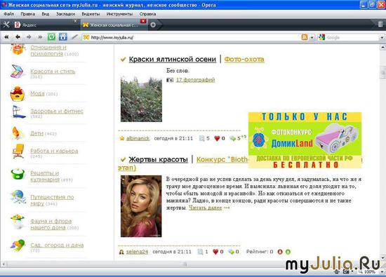Image resolution: width=386 pixels, height=277 pixels.
Task: Open new tab with plus icon
Action: (x=153, y=25)
